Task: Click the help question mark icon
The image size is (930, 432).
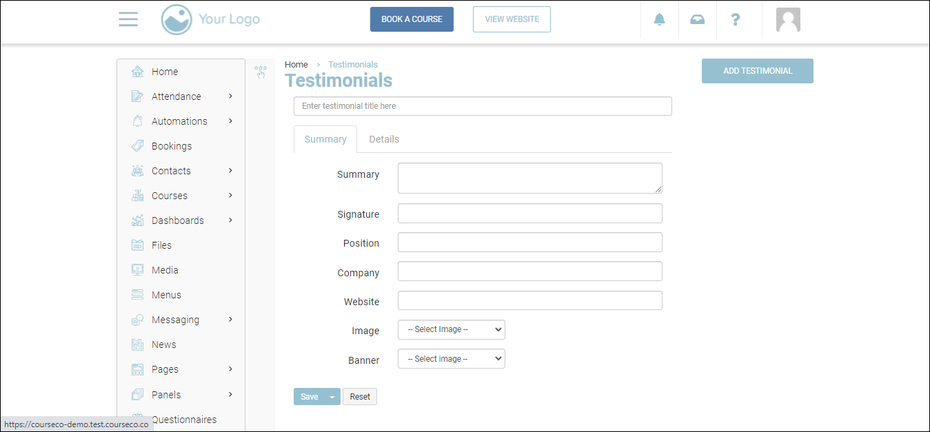Action: [736, 19]
